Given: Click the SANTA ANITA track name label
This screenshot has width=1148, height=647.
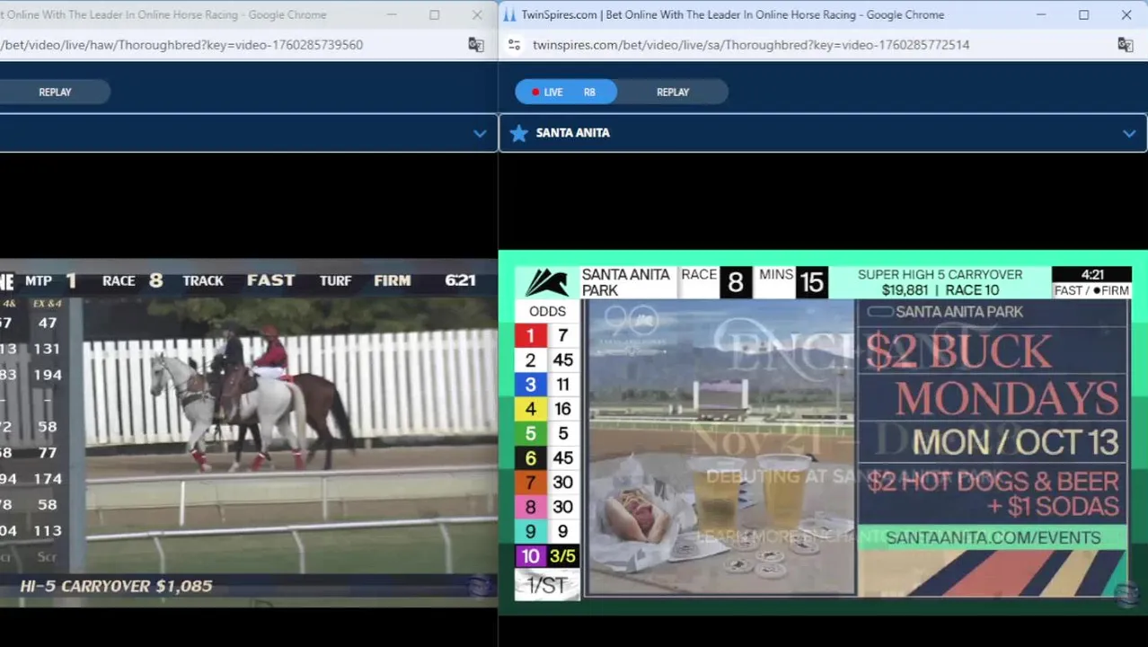Looking at the screenshot, I should coord(573,133).
